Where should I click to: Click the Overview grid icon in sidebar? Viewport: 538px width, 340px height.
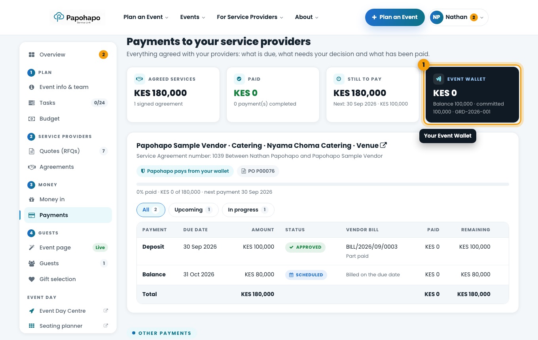[x=32, y=55]
